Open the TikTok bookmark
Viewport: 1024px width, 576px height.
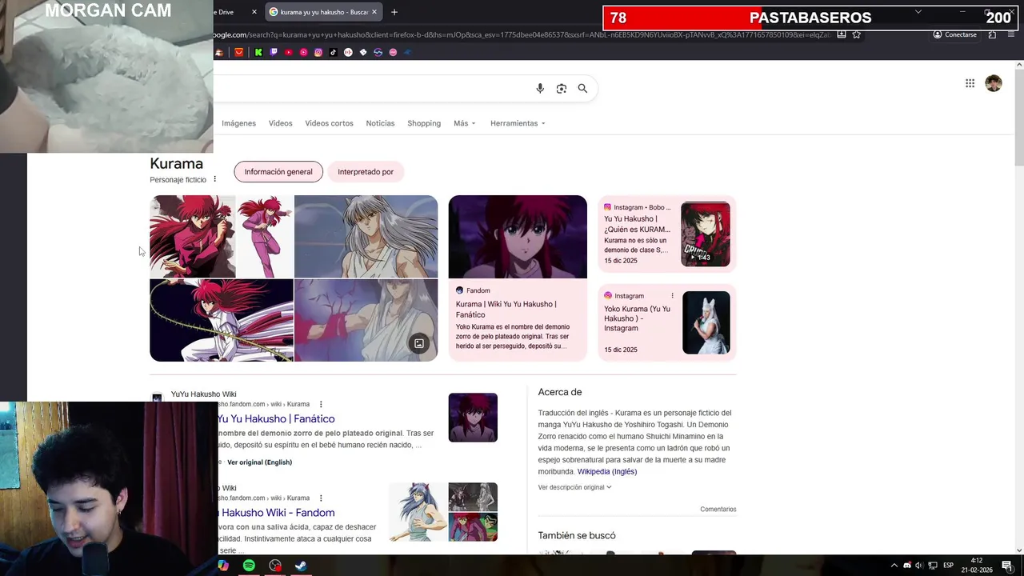tap(333, 53)
